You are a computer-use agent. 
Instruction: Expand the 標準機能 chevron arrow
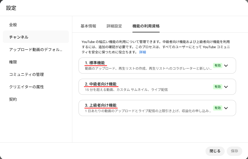[226, 66]
